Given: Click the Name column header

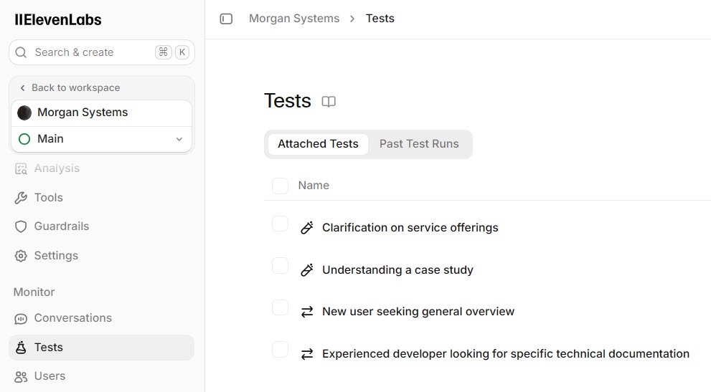Looking at the screenshot, I should point(314,186).
